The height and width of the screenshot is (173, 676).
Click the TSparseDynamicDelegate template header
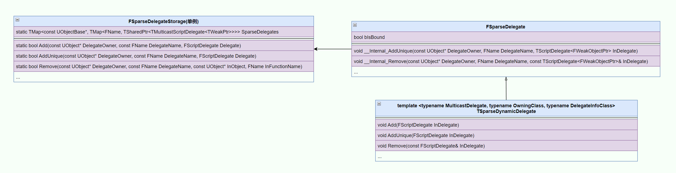506,108
